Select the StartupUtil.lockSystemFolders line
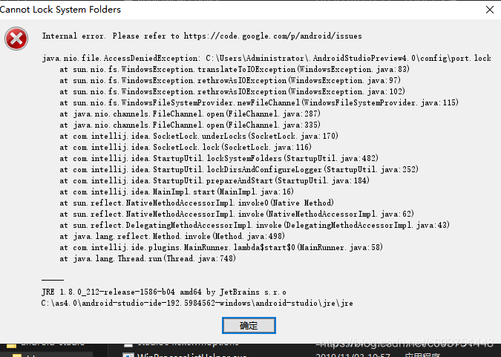This screenshot has width=501, height=357. tap(219, 159)
